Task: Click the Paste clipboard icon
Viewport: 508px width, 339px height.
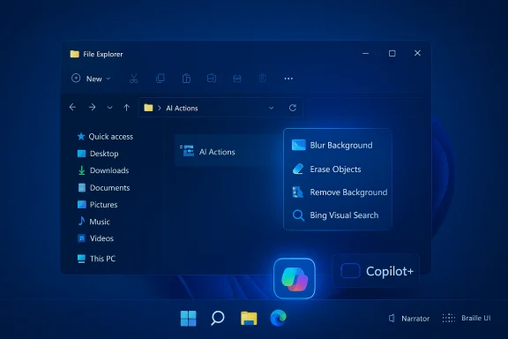Action: (x=186, y=79)
